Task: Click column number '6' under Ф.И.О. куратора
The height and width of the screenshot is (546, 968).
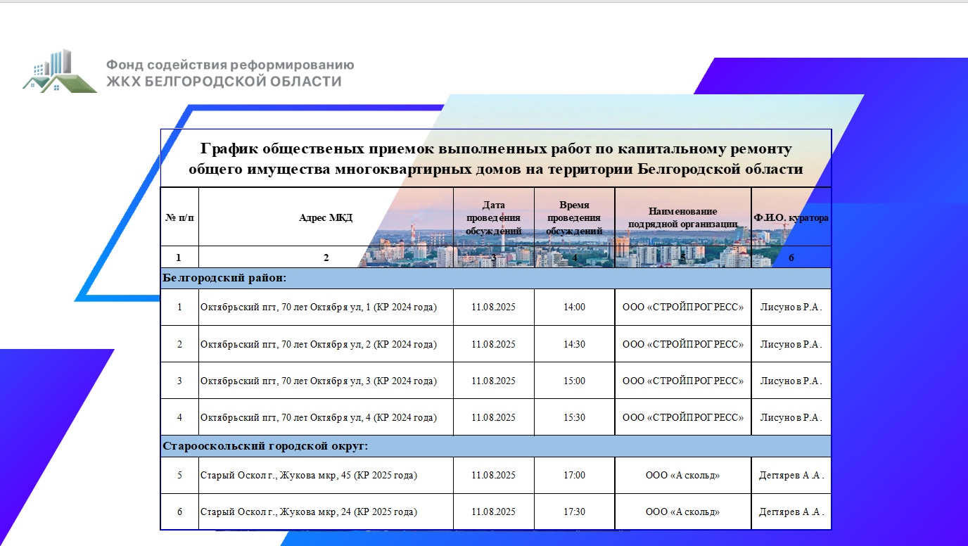Action: coord(791,258)
